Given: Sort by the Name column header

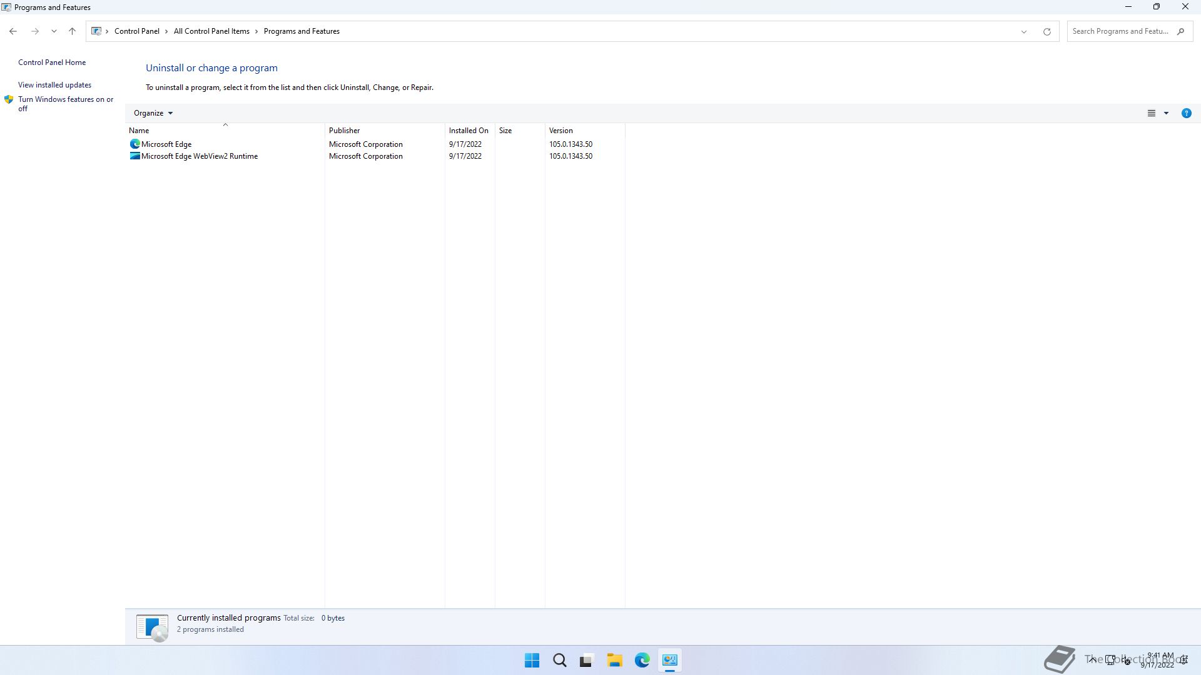Looking at the screenshot, I should 225,131.
